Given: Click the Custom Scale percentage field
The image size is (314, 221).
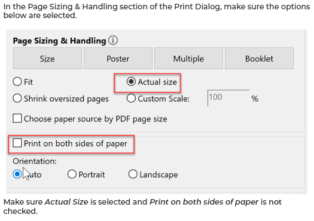Looking at the screenshot, I should [x=229, y=98].
